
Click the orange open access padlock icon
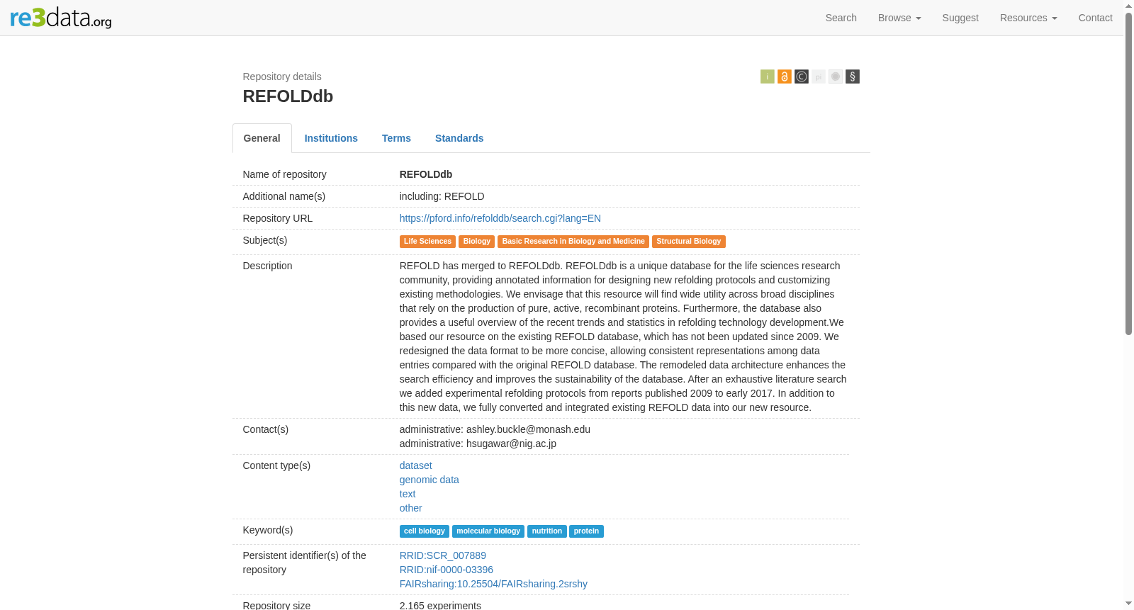coord(785,77)
